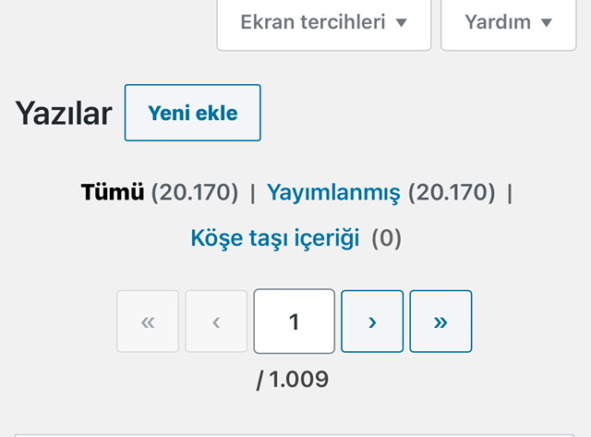The image size is (591, 437).
Task: Click the triangle arrow beside Yardım
Action: point(546,23)
